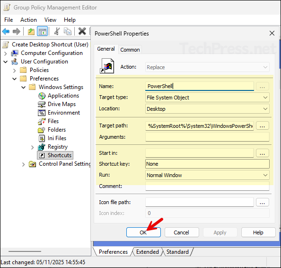Collapse the User Configuration node
Screen dimensions: 281x268
(x=6, y=62)
